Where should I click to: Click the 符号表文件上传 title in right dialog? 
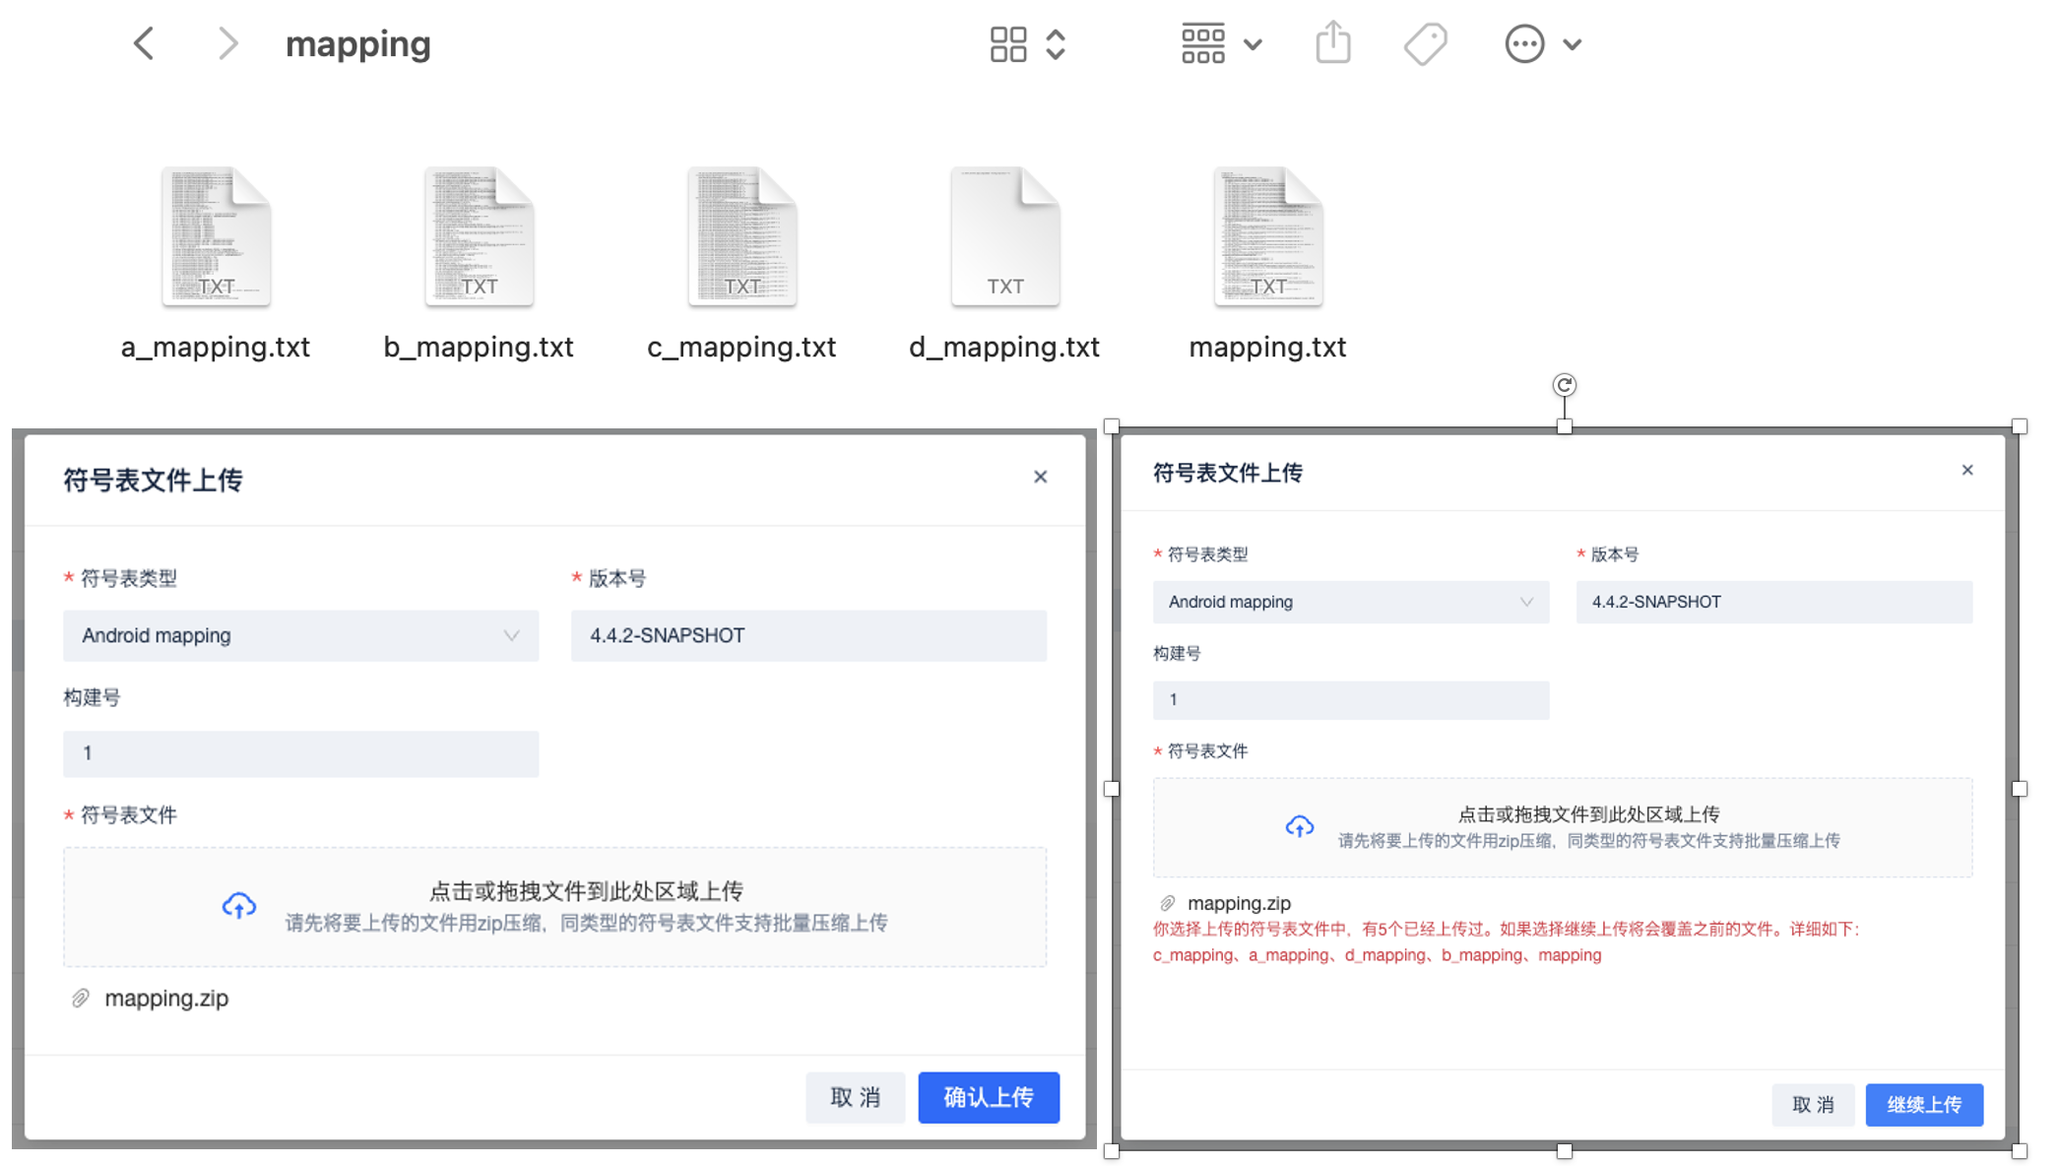pyautogui.click(x=1228, y=473)
